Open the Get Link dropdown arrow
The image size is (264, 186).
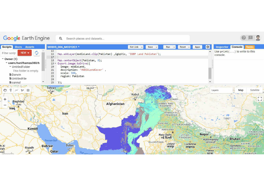[x=142, y=47]
